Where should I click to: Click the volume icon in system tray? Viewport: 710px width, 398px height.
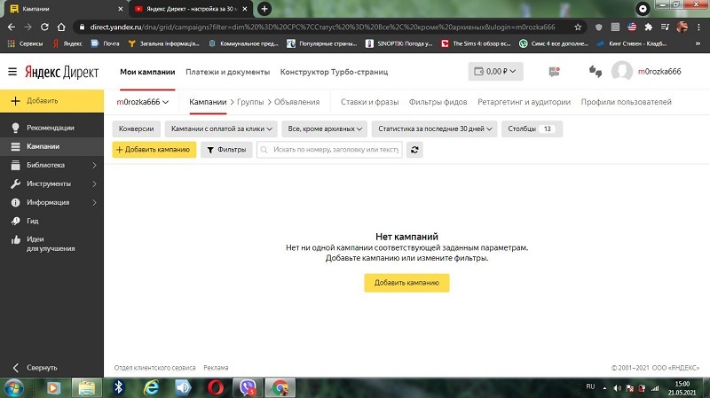pyautogui.click(x=617, y=388)
